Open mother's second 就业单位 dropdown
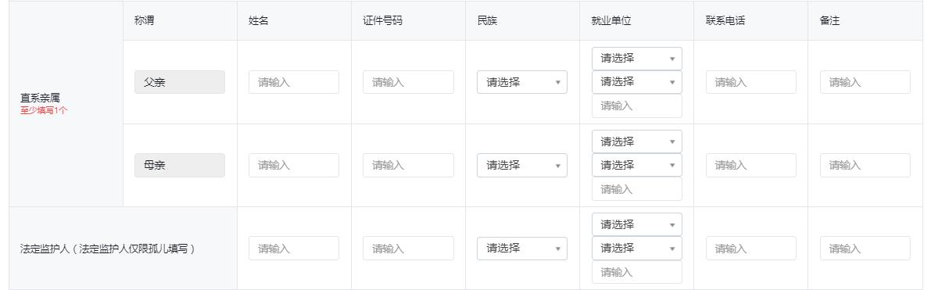The height and width of the screenshot is (290, 931). point(636,165)
